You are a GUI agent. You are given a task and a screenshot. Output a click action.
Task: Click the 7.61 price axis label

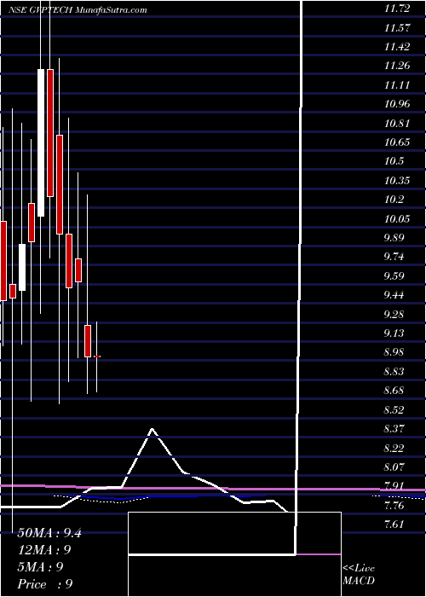pyautogui.click(x=394, y=525)
